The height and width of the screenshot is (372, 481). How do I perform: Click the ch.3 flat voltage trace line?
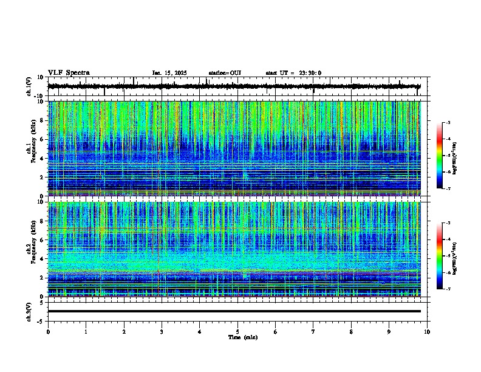coord(234,311)
